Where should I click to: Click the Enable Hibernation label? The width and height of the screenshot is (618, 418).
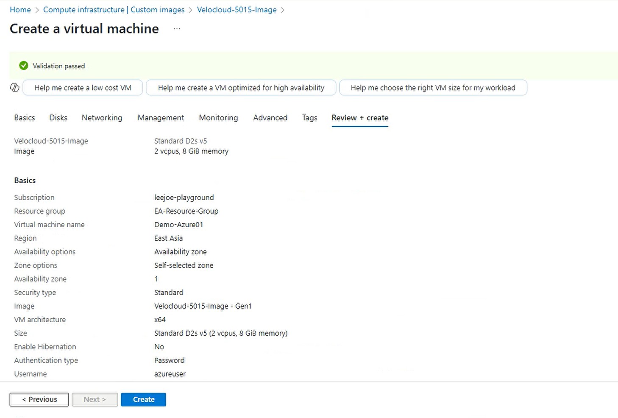point(45,347)
